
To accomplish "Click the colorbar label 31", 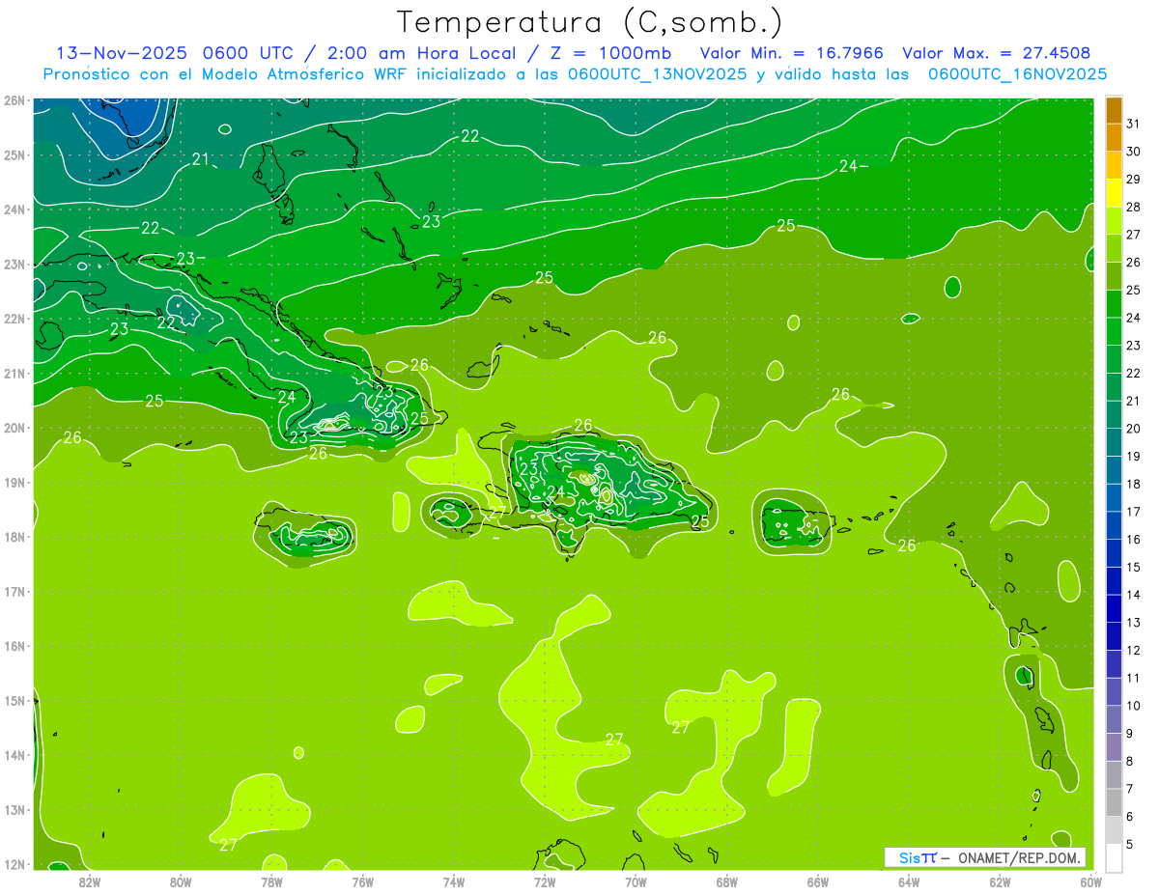I will [1134, 124].
